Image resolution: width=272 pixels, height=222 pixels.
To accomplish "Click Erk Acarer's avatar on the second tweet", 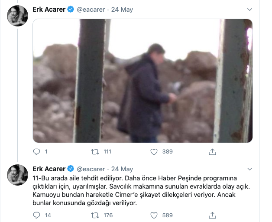I will pos(17,175).
